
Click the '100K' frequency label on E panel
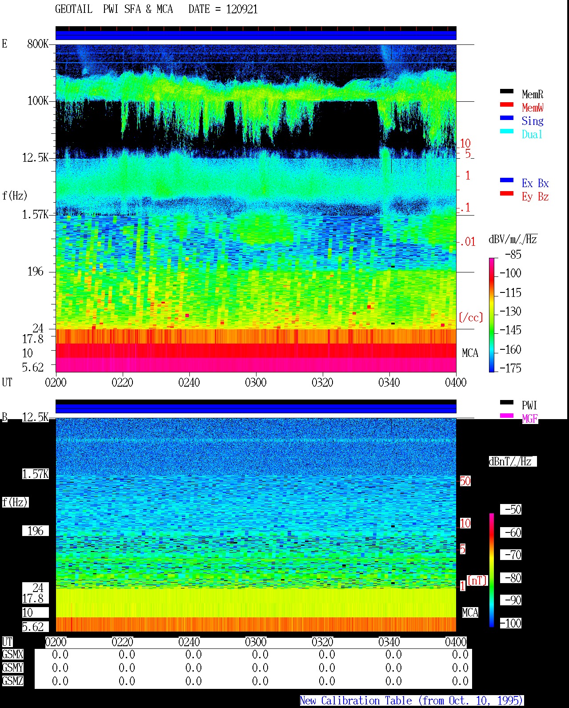38,100
